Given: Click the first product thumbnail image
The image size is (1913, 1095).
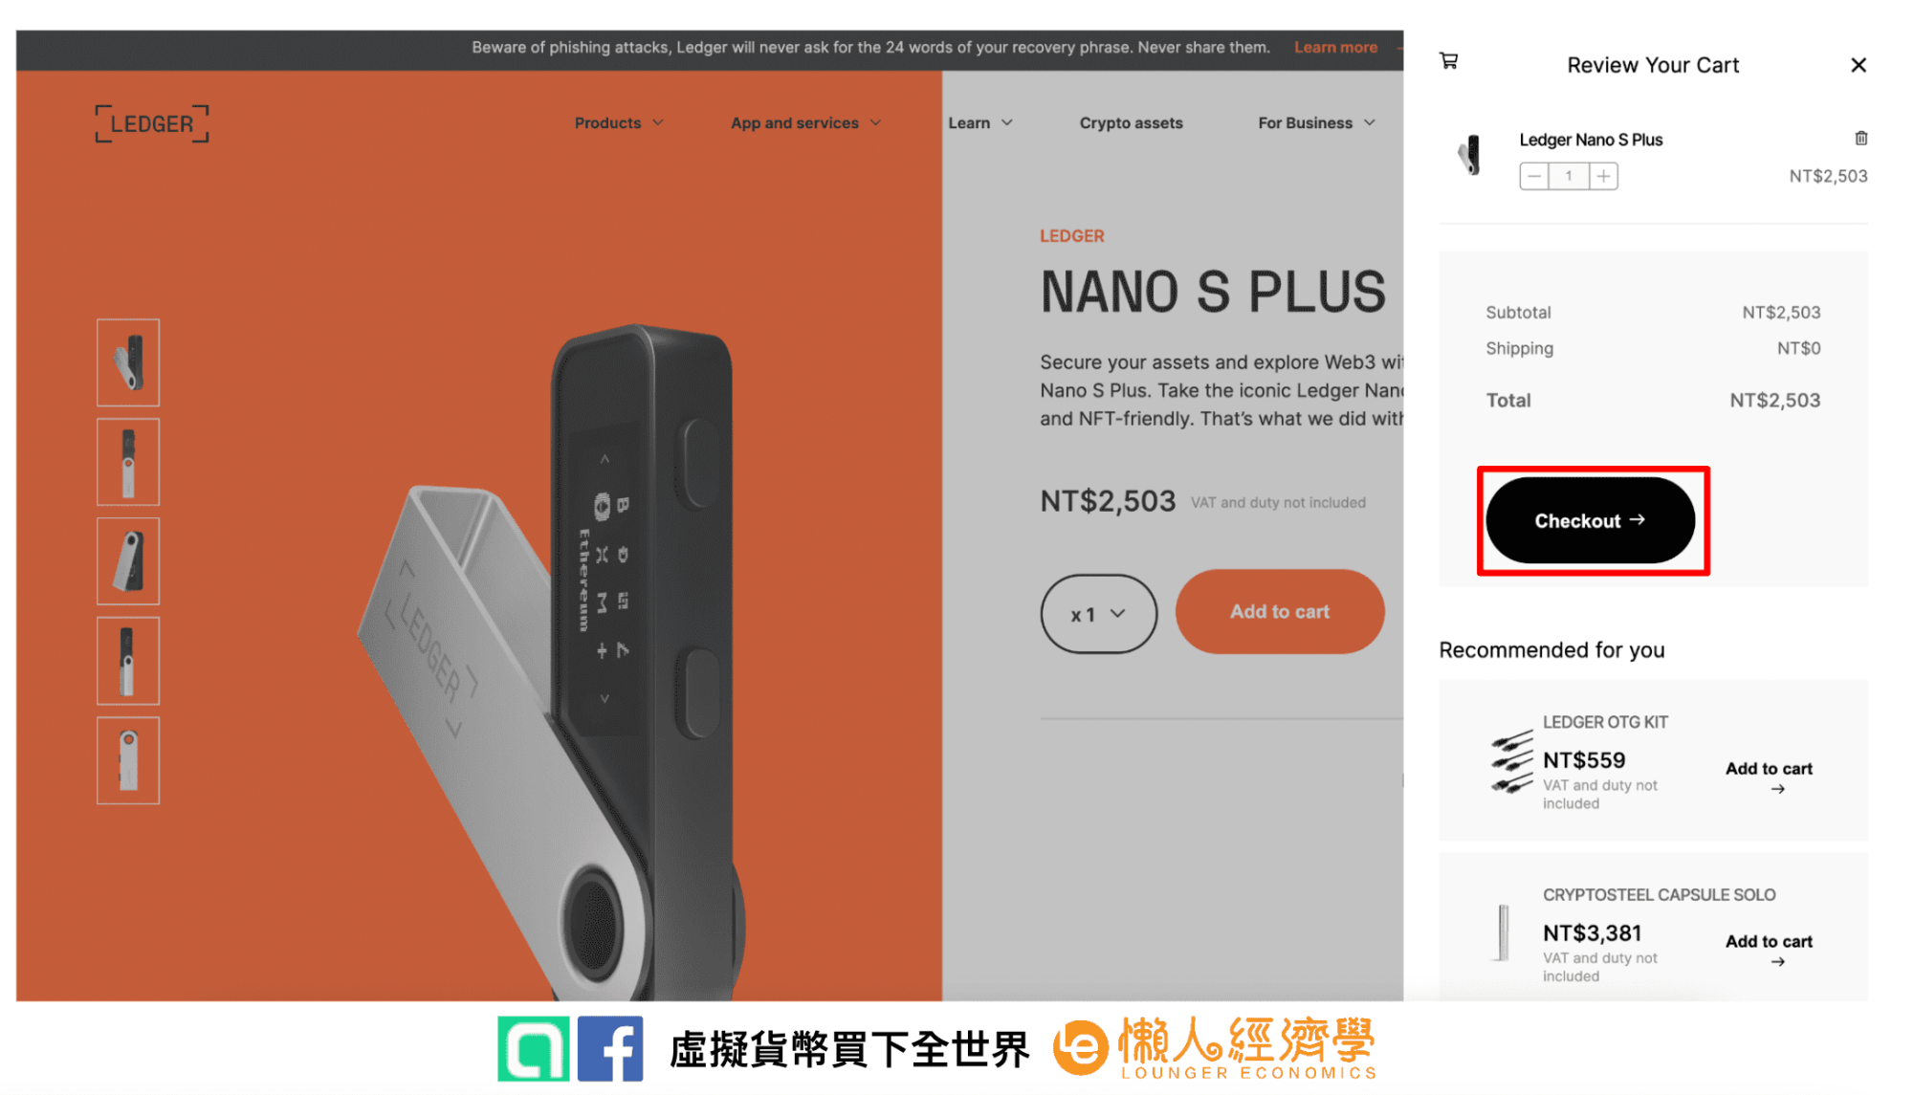Looking at the screenshot, I should coord(127,361).
